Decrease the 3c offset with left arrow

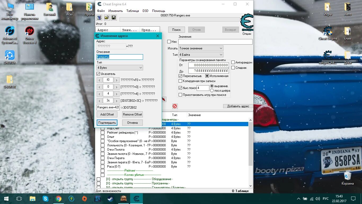(x=99, y=101)
